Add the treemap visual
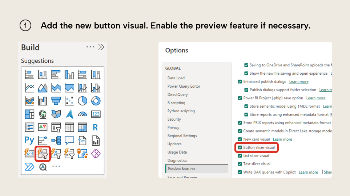Viewport: 350px width, 196px height. [29, 114]
